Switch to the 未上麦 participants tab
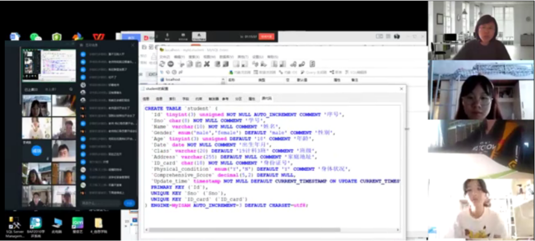 (x=51, y=89)
